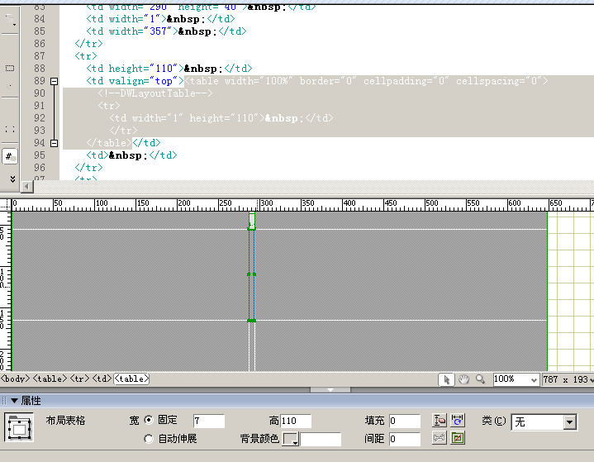Choose the Hand tool in status bar

click(x=463, y=379)
